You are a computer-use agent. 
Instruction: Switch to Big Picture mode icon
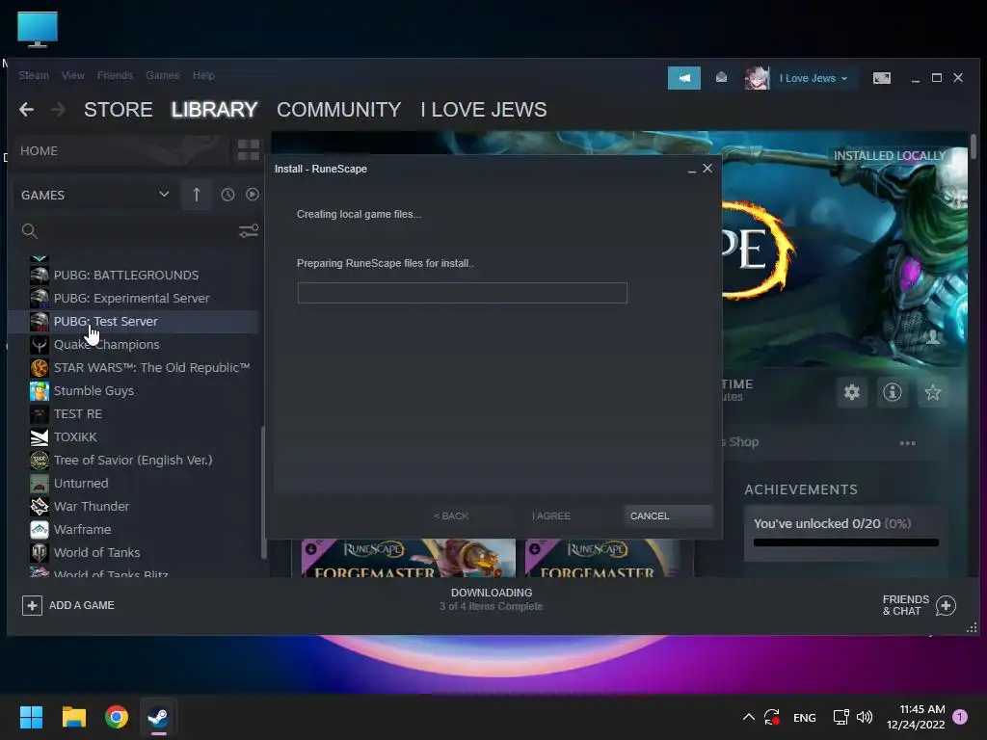pyautogui.click(x=881, y=78)
